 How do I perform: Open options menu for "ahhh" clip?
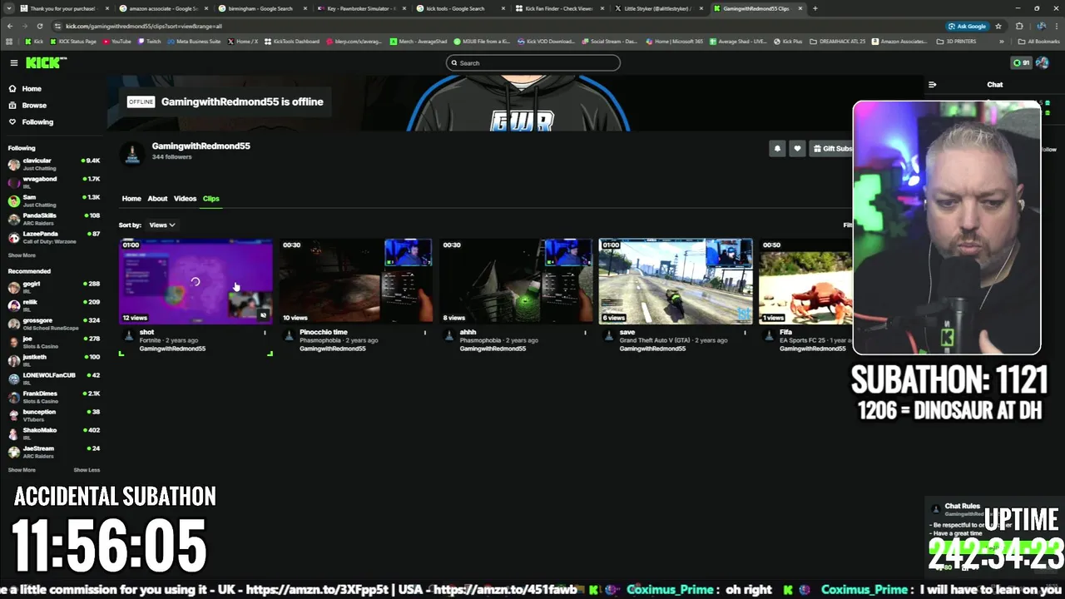click(x=585, y=333)
